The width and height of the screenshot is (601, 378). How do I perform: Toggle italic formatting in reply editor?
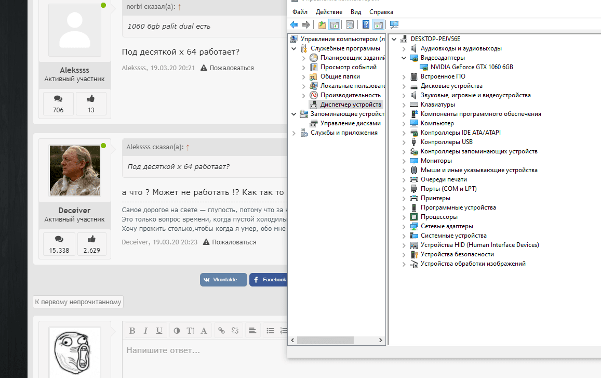(145, 330)
